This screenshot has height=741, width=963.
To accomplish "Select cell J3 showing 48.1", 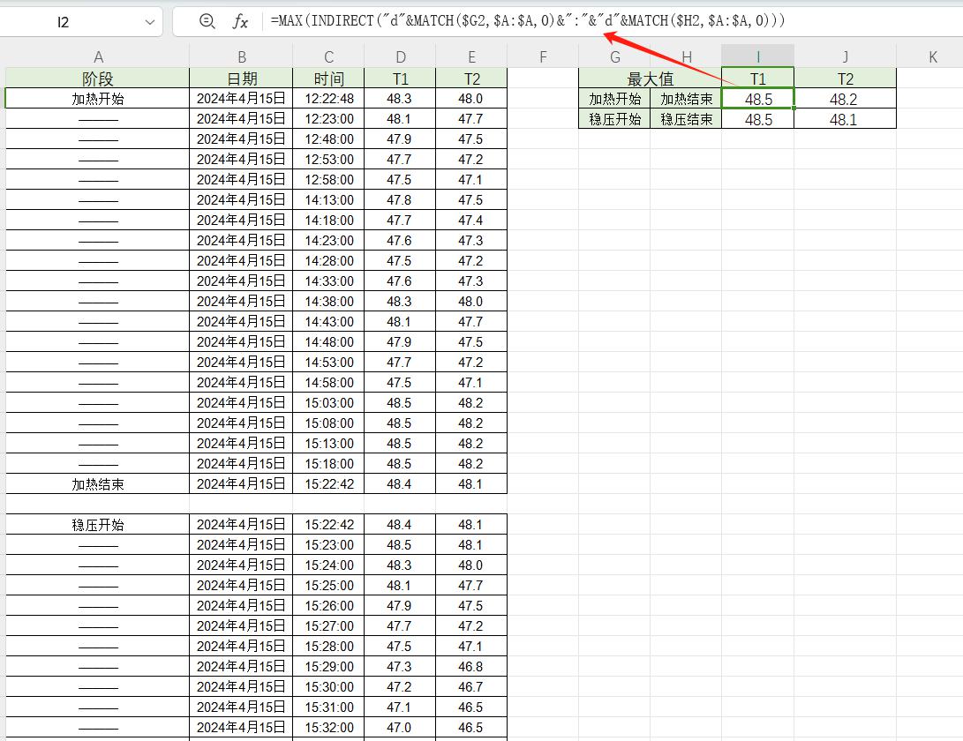I will point(845,119).
